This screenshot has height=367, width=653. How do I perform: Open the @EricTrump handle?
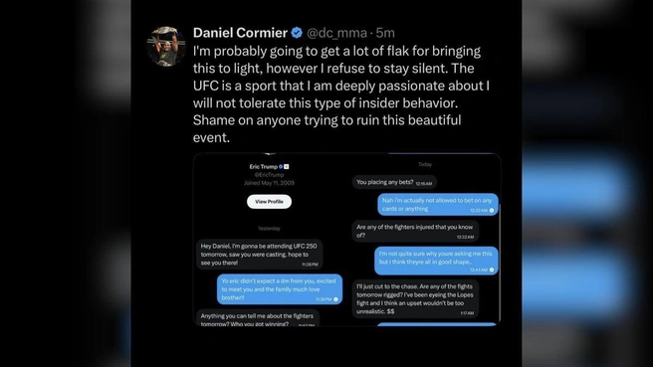pos(269,175)
